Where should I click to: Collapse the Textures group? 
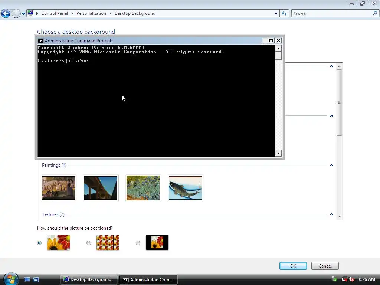331,214
